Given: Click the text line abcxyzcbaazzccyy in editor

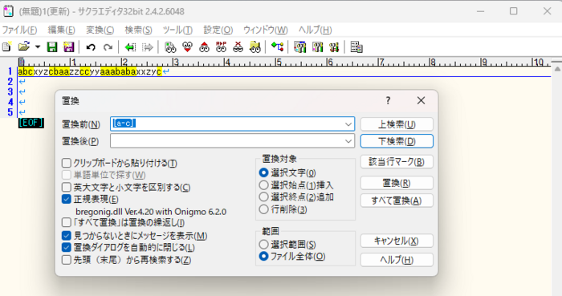Looking at the screenshot, I should point(90,71).
